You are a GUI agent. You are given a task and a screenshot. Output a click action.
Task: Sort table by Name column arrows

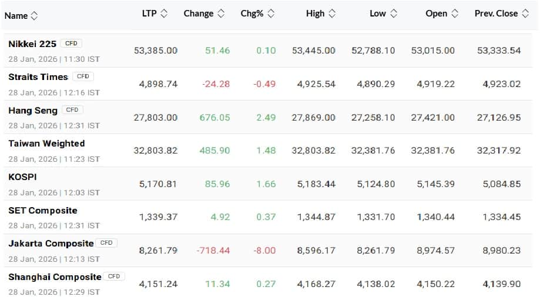click(34, 15)
